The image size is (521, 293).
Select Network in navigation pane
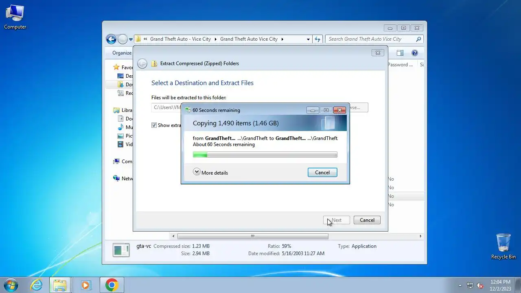click(x=123, y=178)
